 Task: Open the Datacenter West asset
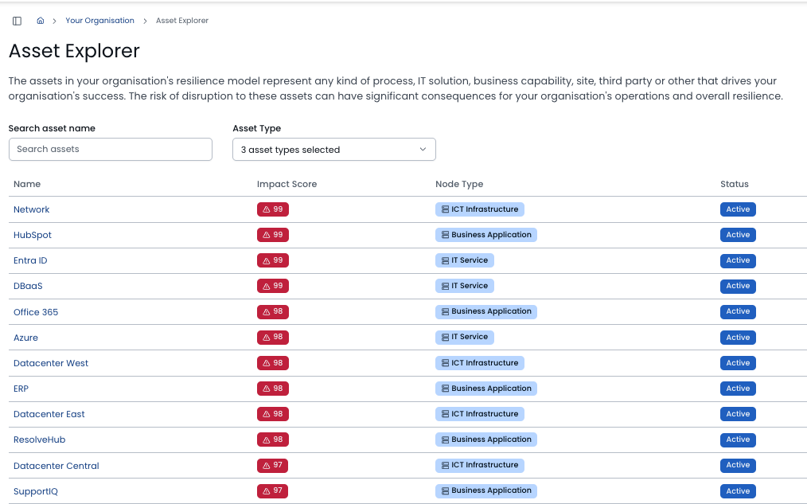51,363
